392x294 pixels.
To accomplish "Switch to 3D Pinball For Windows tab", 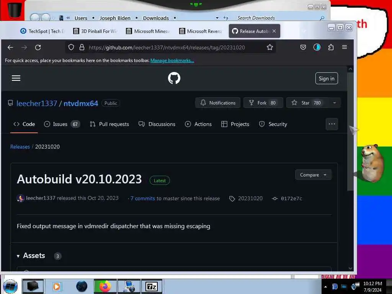I will pos(95,31).
